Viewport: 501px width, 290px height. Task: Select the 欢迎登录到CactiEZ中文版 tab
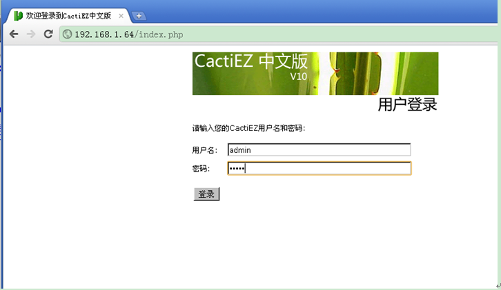(68, 16)
